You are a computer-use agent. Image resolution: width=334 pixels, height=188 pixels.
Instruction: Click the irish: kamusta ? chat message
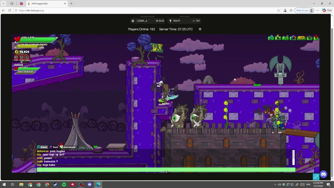[47, 161]
